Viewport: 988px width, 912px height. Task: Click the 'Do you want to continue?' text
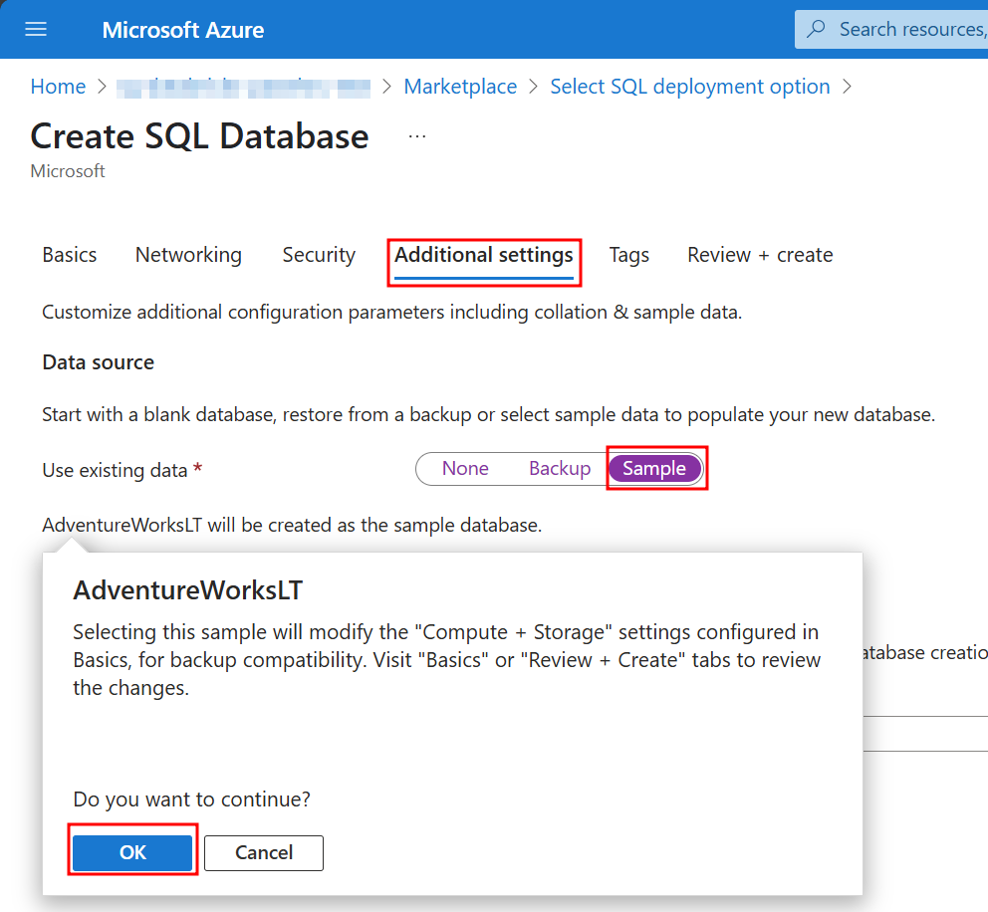click(x=191, y=799)
